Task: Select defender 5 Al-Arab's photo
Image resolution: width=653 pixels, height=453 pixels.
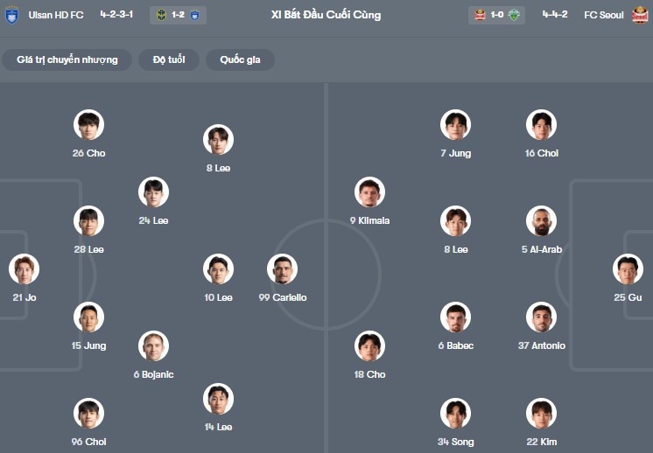Action: click(x=541, y=221)
